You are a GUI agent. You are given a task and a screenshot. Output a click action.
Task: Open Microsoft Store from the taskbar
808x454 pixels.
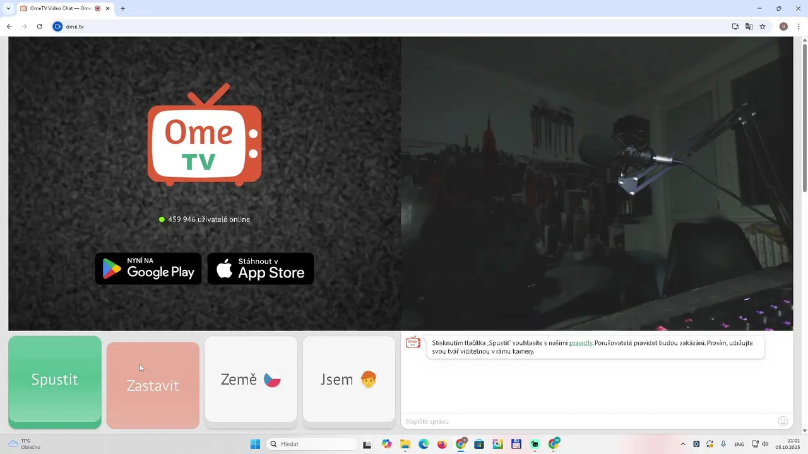[479, 444]
